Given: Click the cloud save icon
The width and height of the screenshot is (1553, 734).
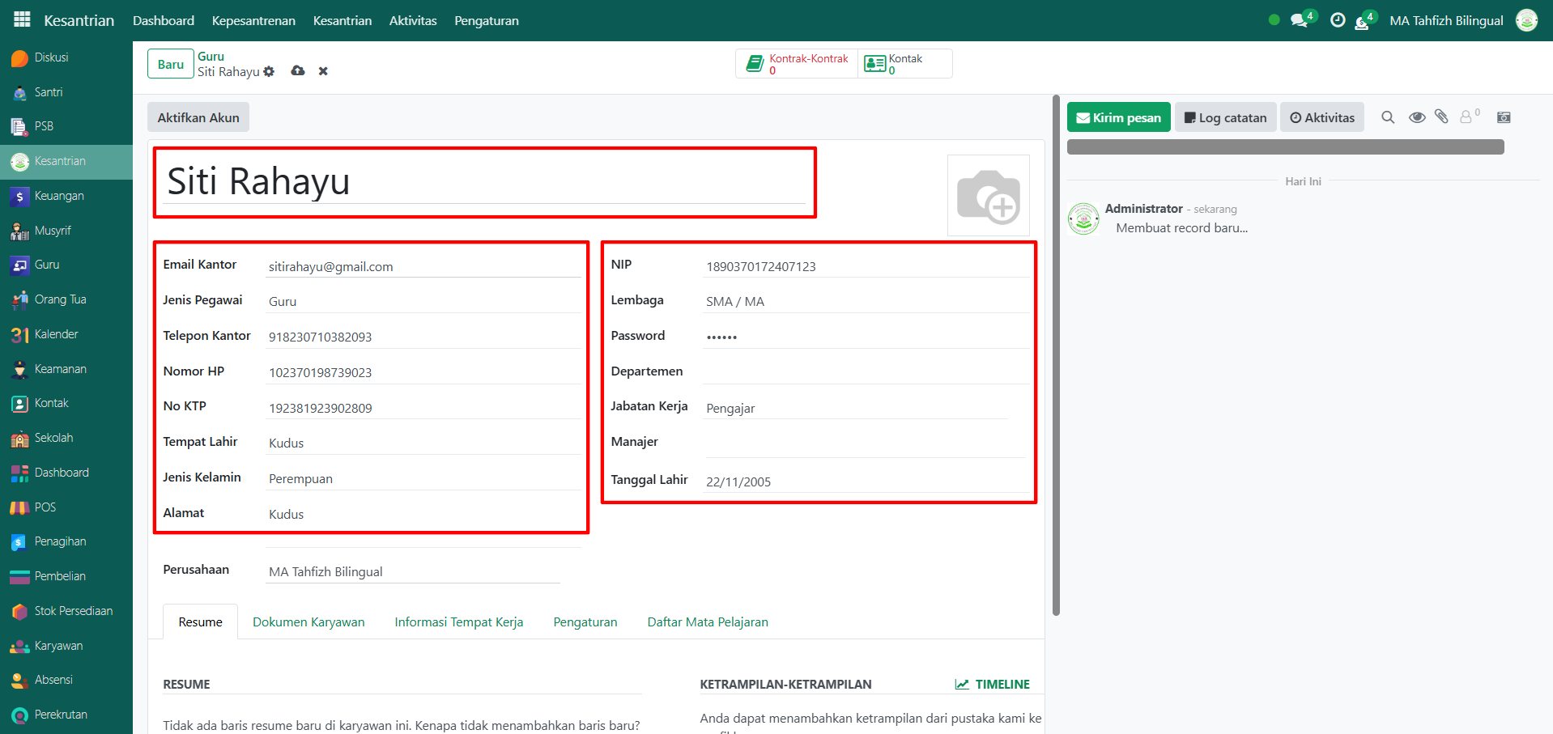Looking at the screenshot, I should [298, 71].
